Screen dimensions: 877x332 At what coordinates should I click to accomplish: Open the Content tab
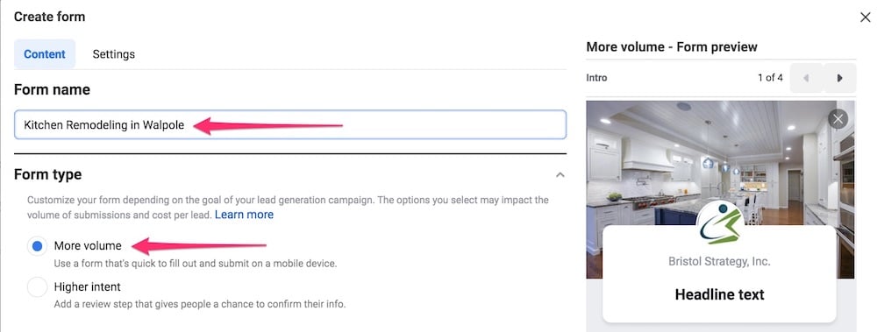(x=45, y=54)
